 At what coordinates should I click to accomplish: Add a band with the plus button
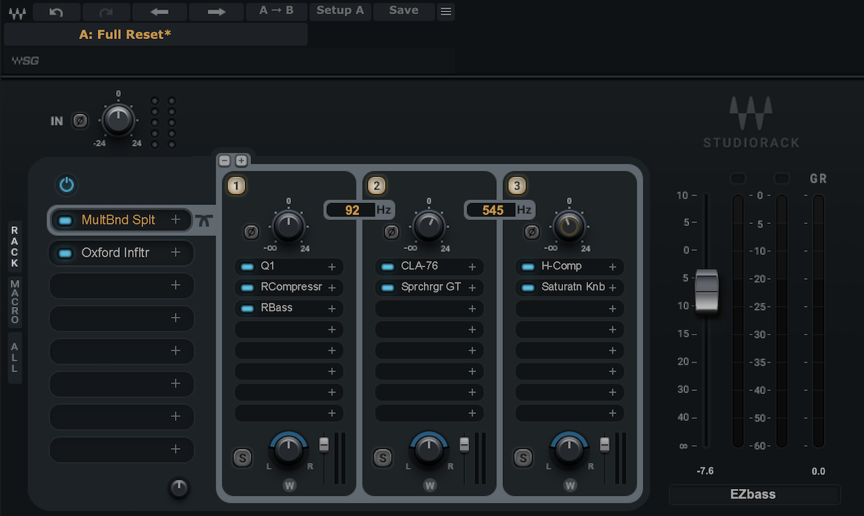coord(241,161)
